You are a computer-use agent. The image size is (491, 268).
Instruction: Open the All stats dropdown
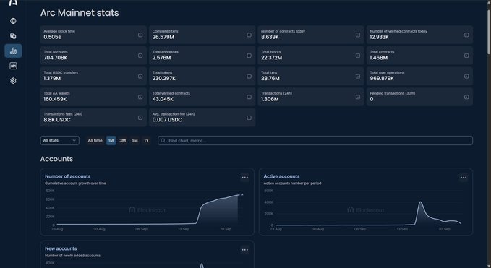(x=59, y=141)
